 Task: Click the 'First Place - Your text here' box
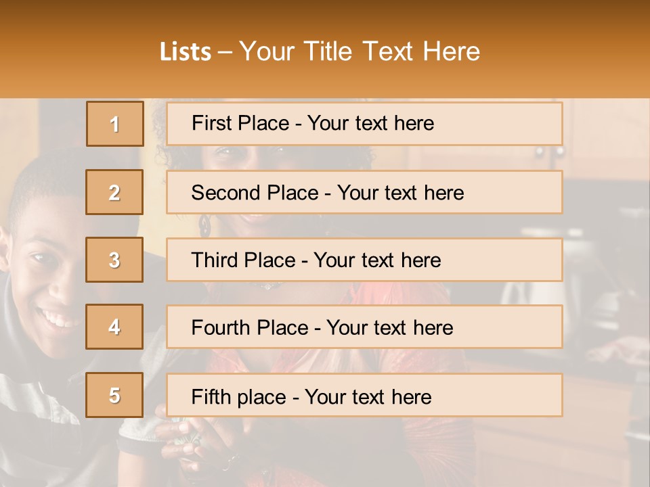364,124
